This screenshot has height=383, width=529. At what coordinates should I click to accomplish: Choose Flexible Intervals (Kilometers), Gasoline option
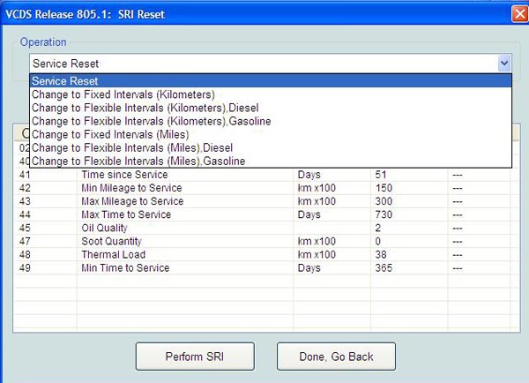271,121
